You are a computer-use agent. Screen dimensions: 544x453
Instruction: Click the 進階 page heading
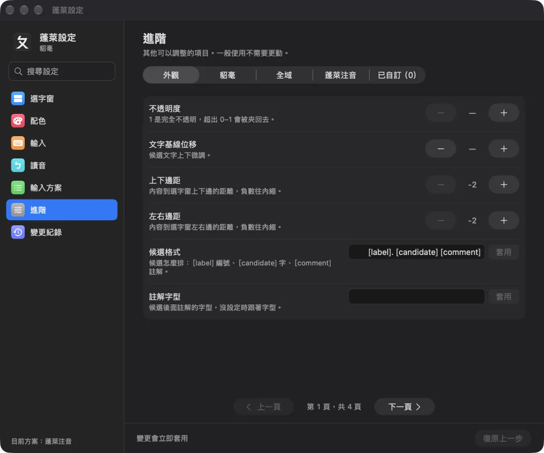click(154, 38)
